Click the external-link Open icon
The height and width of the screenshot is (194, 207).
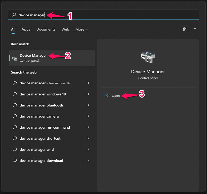106,96
